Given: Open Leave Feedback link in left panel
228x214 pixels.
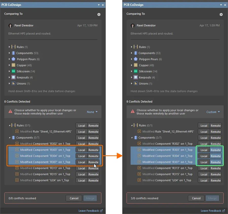Looking at the screenshot, I should pyautogui.click(x=91, y=211).
